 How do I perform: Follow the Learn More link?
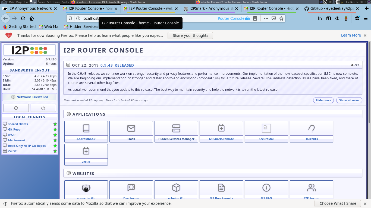click(x=351, y=35)
